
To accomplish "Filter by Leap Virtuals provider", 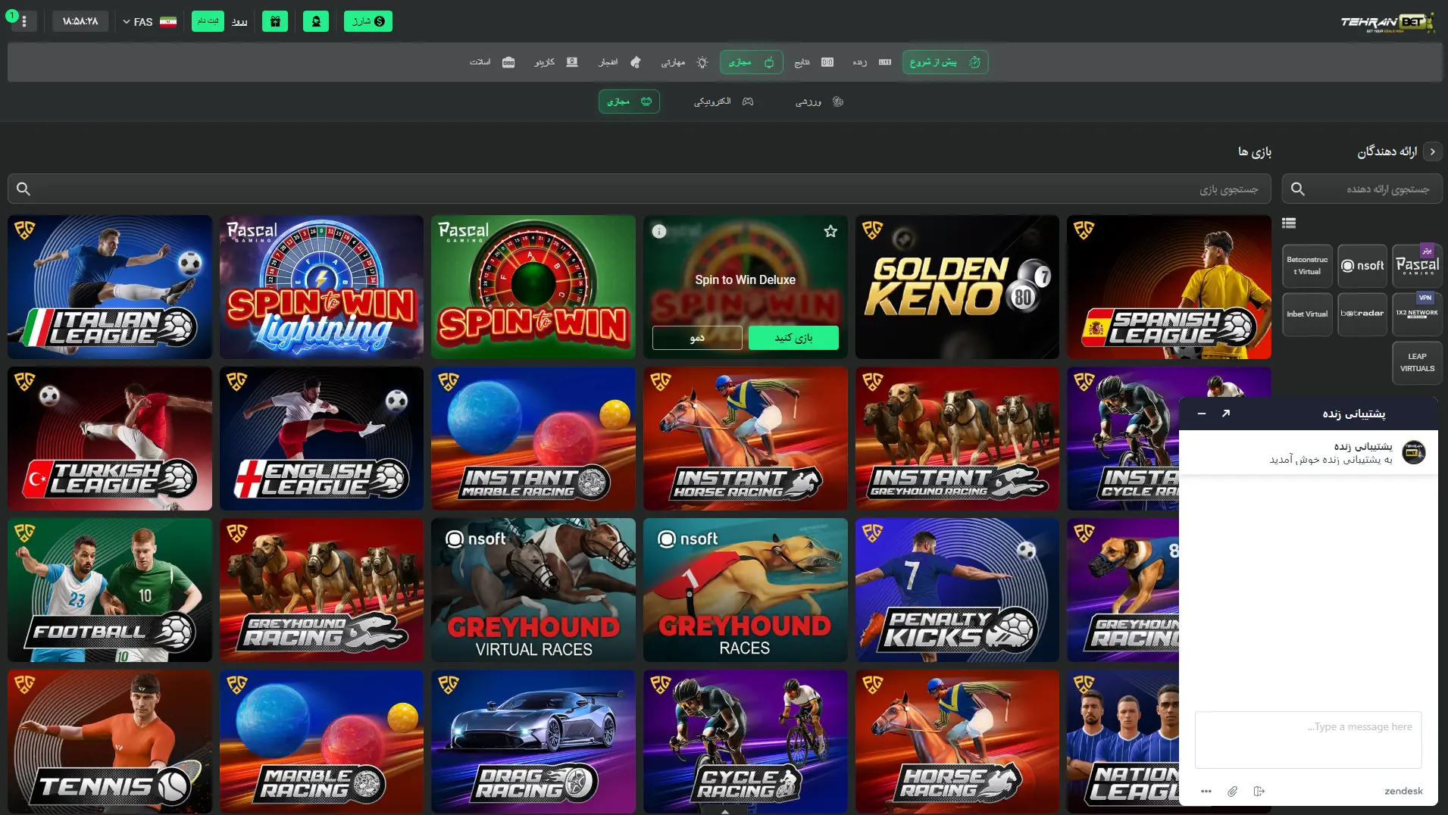I will coord(1418,363).
